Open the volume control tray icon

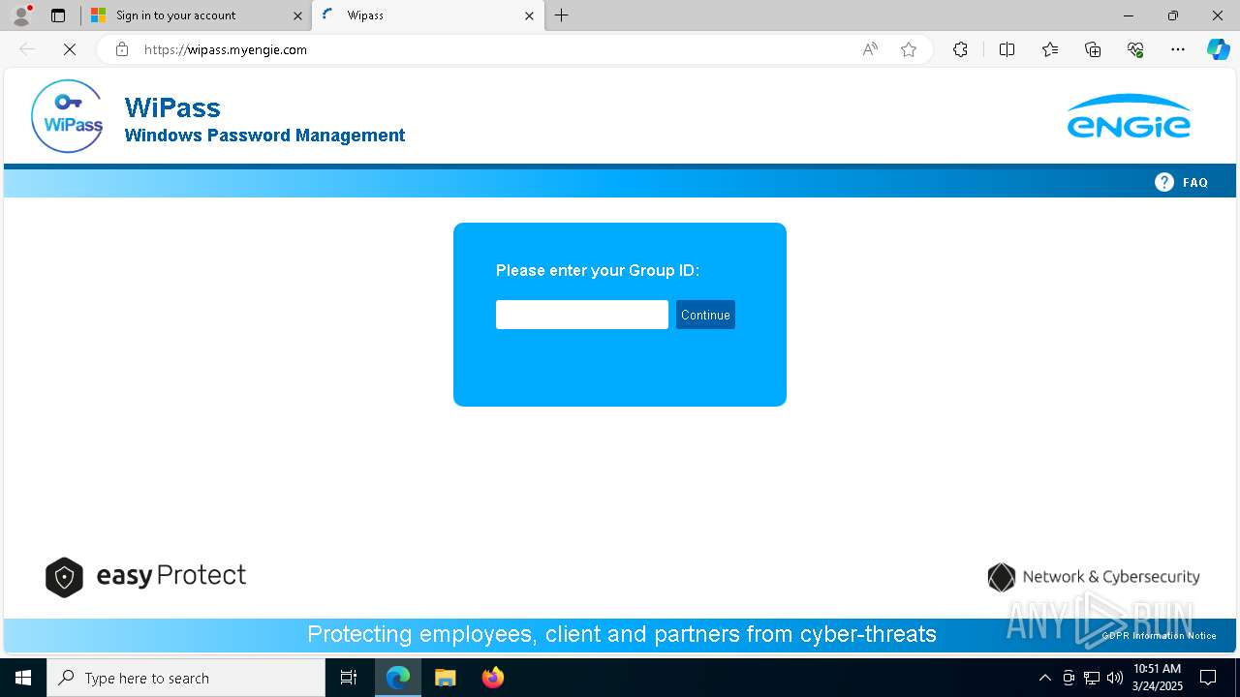(1115, 678)
